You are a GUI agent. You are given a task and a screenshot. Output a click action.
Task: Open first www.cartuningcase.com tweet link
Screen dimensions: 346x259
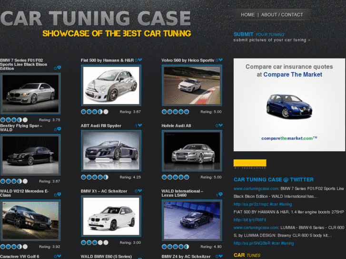click(x=256, y=189)
